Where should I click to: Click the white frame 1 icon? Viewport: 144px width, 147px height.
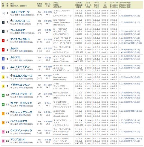coord(3,13)
